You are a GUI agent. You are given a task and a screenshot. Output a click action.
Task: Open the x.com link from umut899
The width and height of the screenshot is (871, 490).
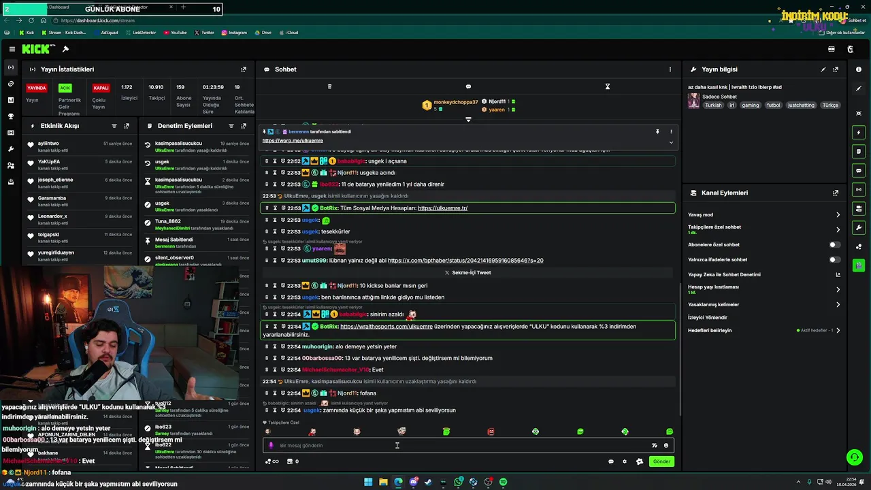tap(465, 261)
